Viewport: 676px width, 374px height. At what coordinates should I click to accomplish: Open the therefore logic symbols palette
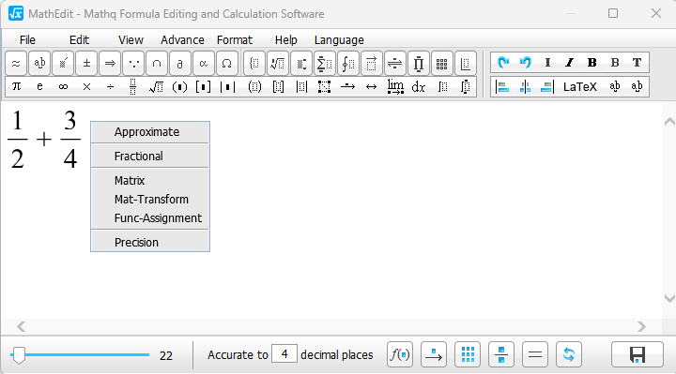point(133,64)
